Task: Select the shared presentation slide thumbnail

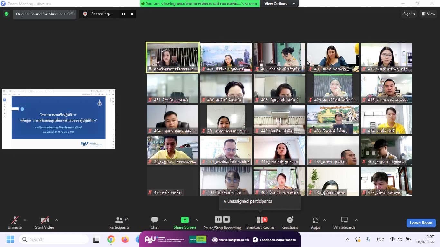Action: click(x=59, y=119)
